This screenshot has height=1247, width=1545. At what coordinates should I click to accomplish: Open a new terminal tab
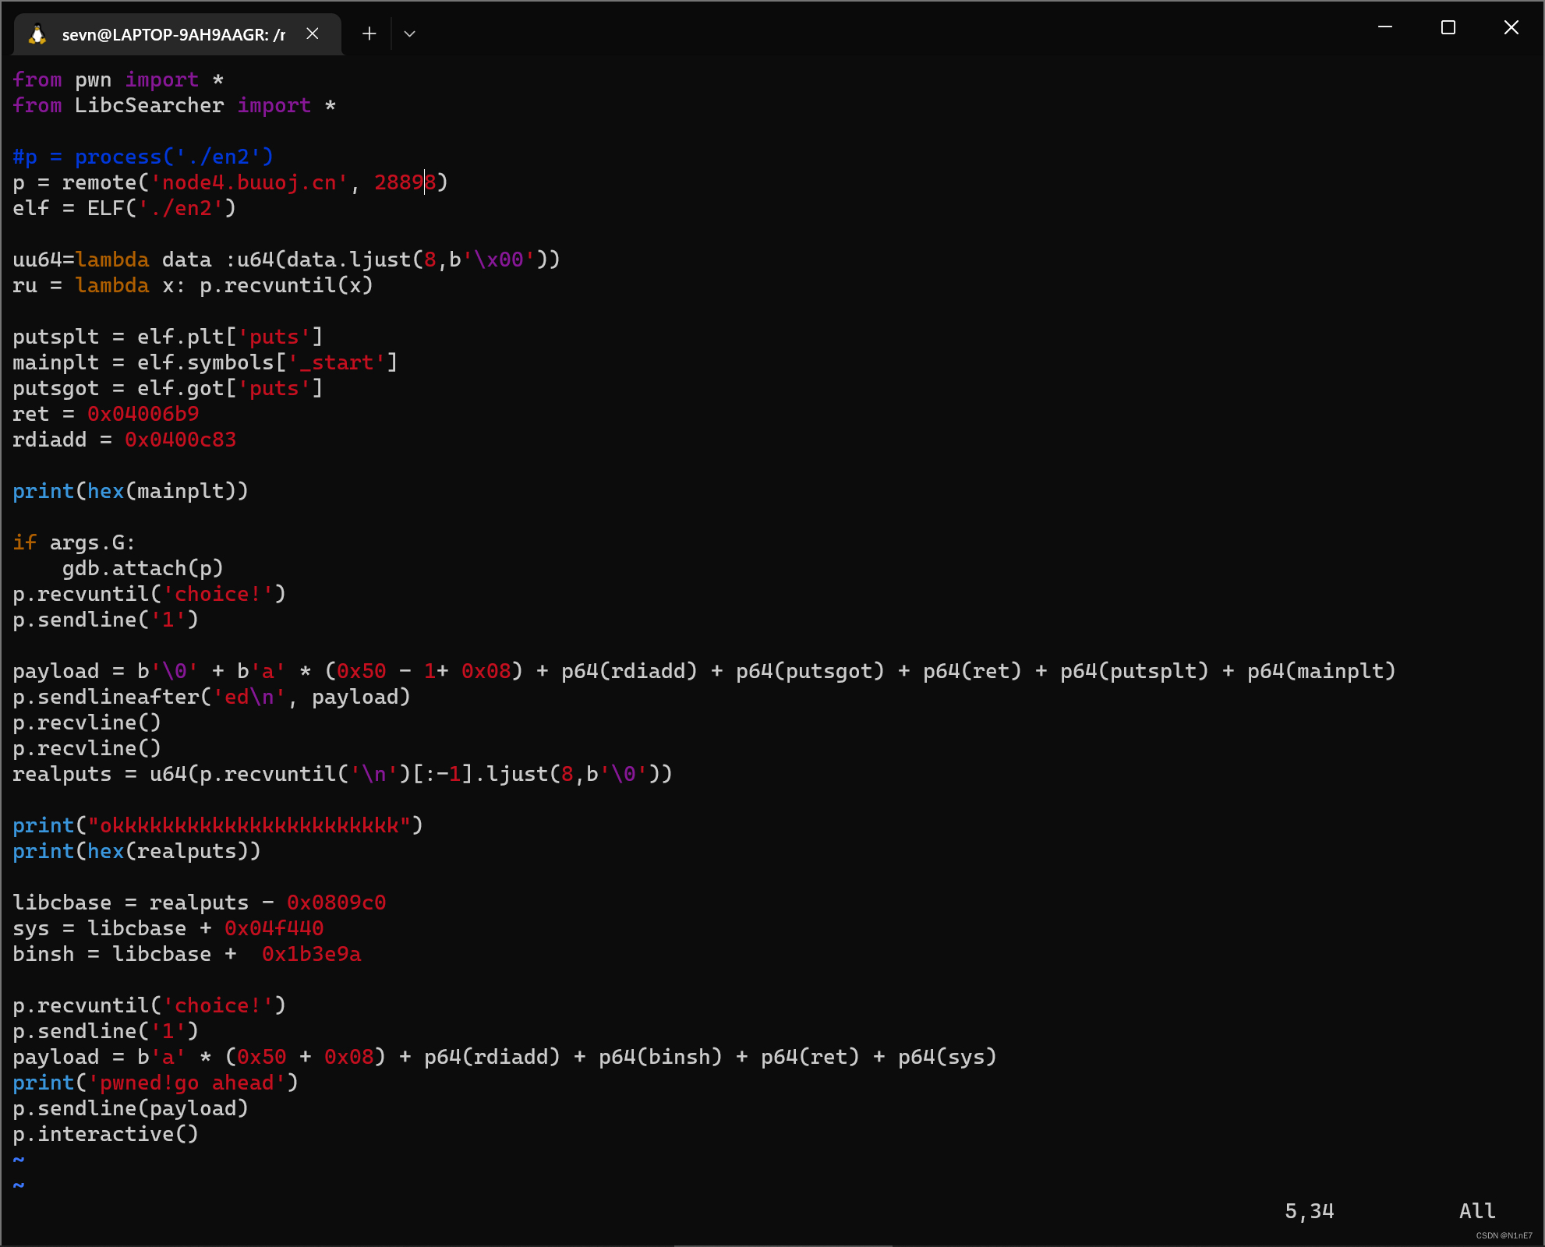pos(369,34)
